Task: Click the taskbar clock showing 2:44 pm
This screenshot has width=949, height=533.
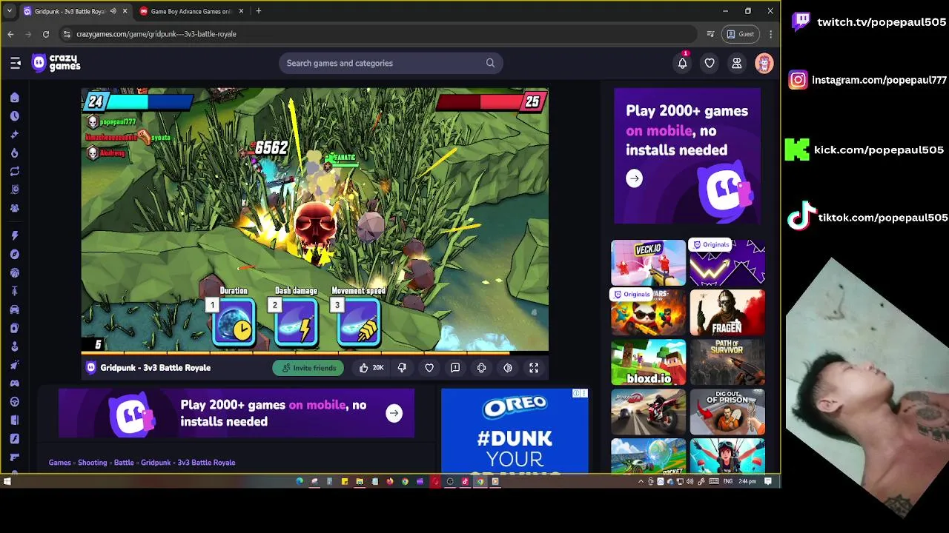Action: (x=747, y=481)
